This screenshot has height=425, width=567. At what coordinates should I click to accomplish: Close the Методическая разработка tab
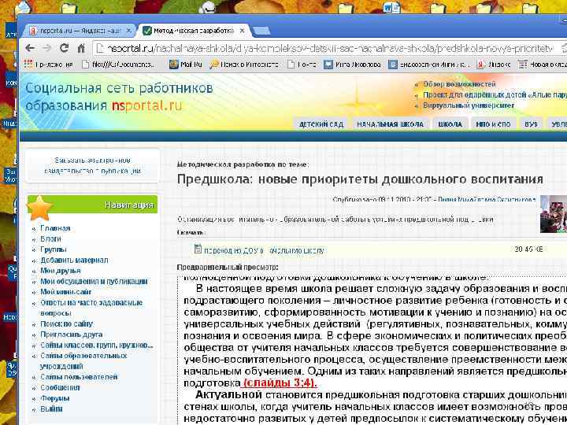coord(242,31)
